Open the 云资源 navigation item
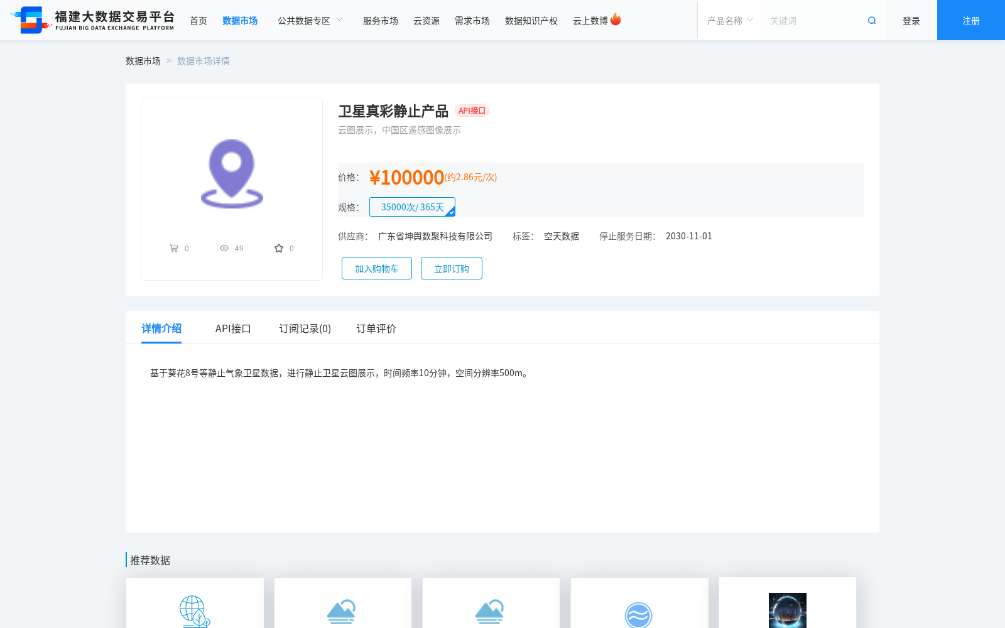Viewport: 1005px width, 628px height. click(x=426, y=21)
